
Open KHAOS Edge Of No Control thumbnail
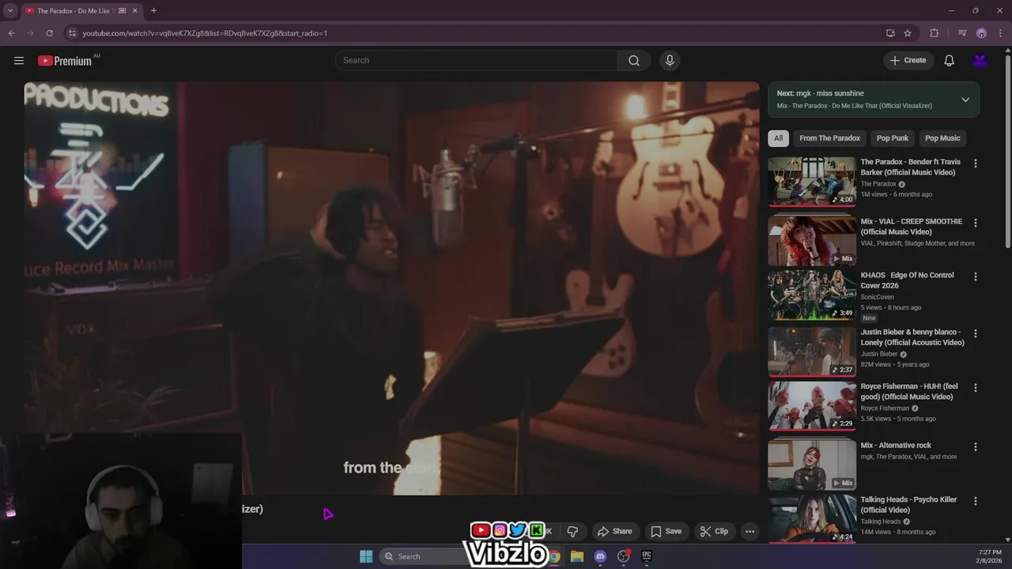click(812, 295)
